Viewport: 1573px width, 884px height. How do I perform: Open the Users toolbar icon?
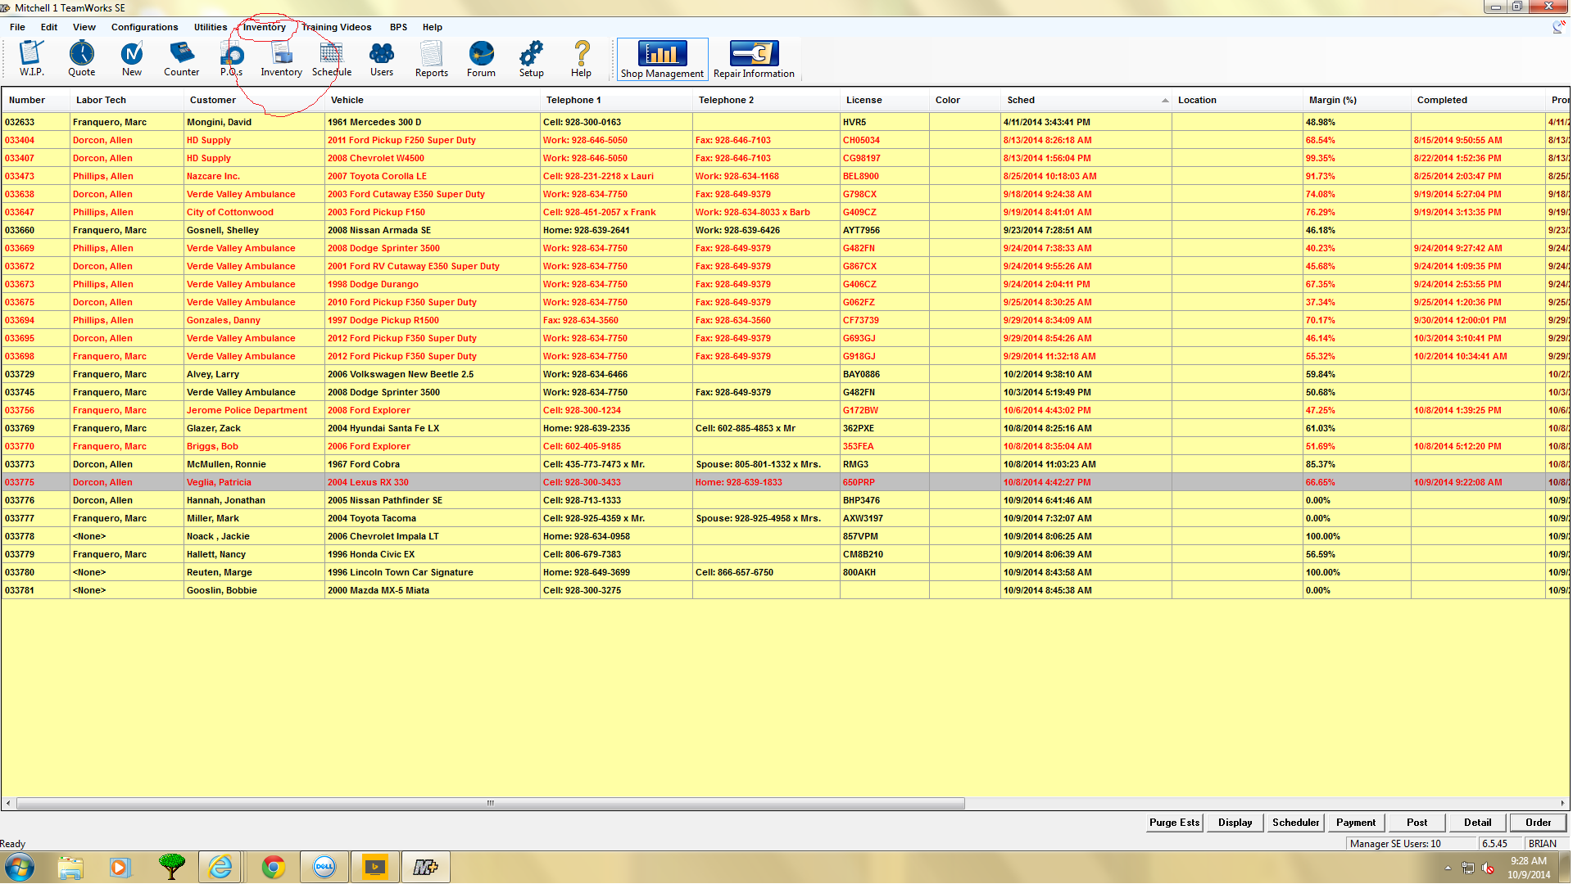tap(382, 59)
